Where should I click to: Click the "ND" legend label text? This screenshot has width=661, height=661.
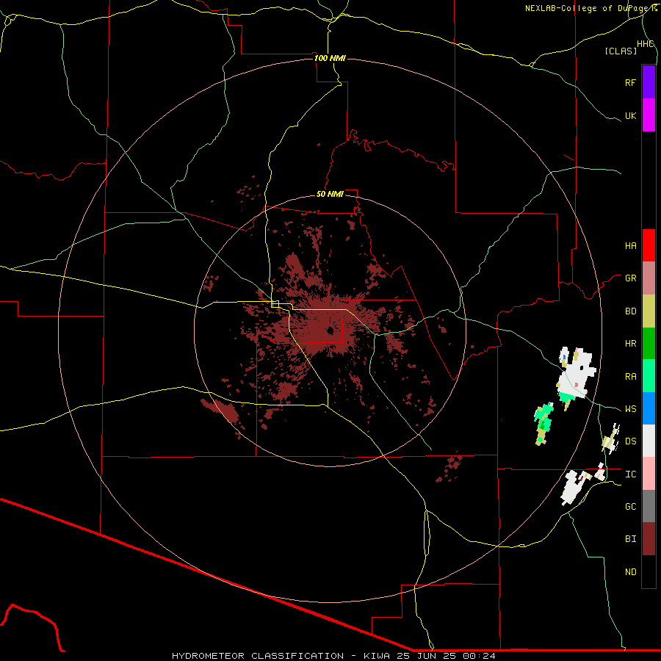tap(630, 572)
